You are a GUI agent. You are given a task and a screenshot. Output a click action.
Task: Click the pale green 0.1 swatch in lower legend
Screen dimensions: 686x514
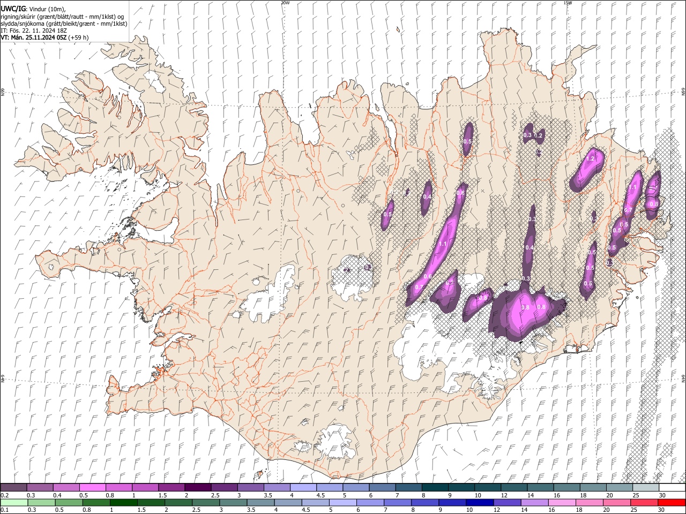(x=14, y=502)
